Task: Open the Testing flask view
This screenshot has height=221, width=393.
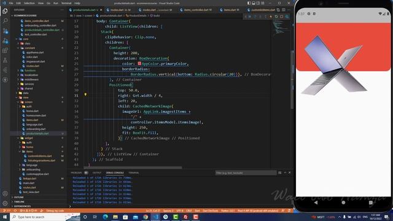Action: click(5, 60)
